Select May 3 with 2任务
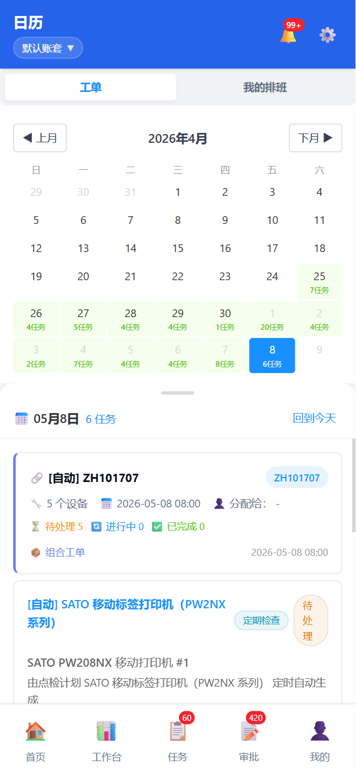Viewport: 356px width, 771px height. (36, 356)
